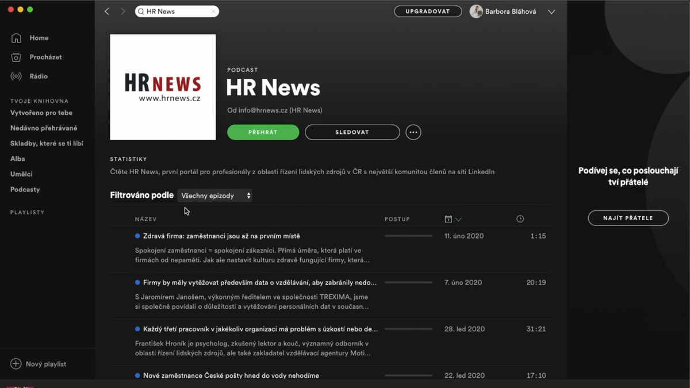
Task: Open Nedávno přehrávané library item
Action: pyautogui.click(x=44, y=128)
